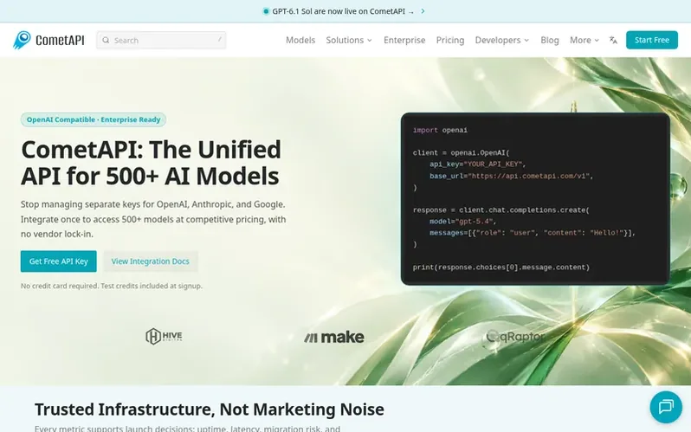Click the print(response.choices[0]...) code line
This screenshot has width=691, height=432.
(501, 268)
